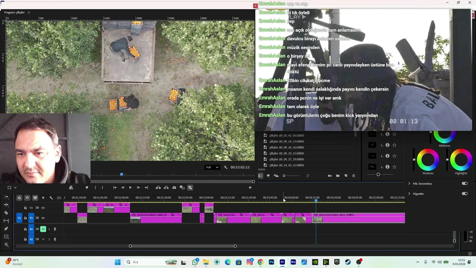
Task: Click the Lift button
Action: 158,188
